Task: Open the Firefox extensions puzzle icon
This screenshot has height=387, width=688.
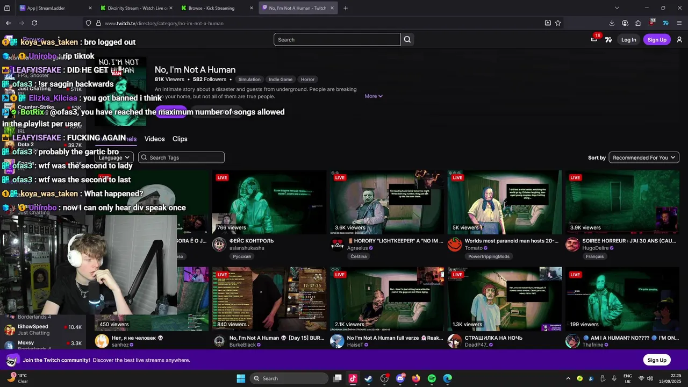Action: [638, 23]
